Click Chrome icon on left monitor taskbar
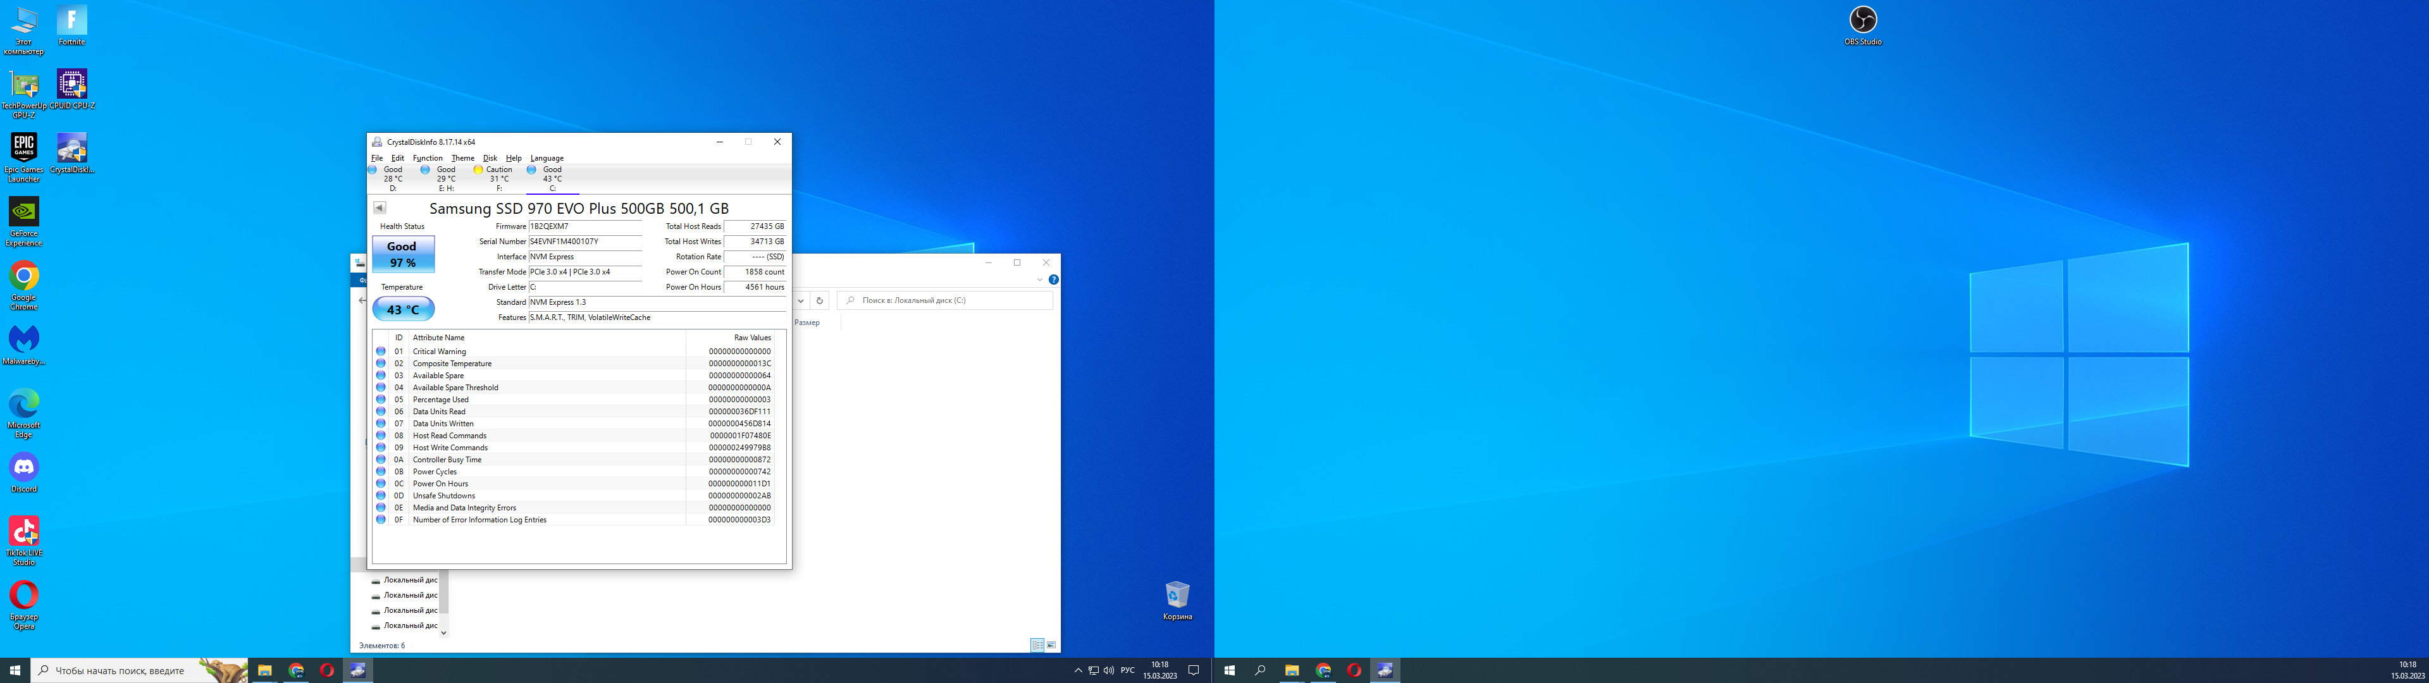This screenshot has height=683, width=2429. click(296, 671)
